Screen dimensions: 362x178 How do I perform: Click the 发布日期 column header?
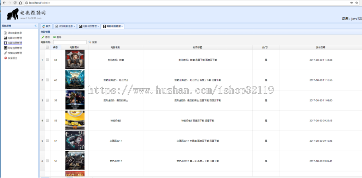click(x=321, y=48)
